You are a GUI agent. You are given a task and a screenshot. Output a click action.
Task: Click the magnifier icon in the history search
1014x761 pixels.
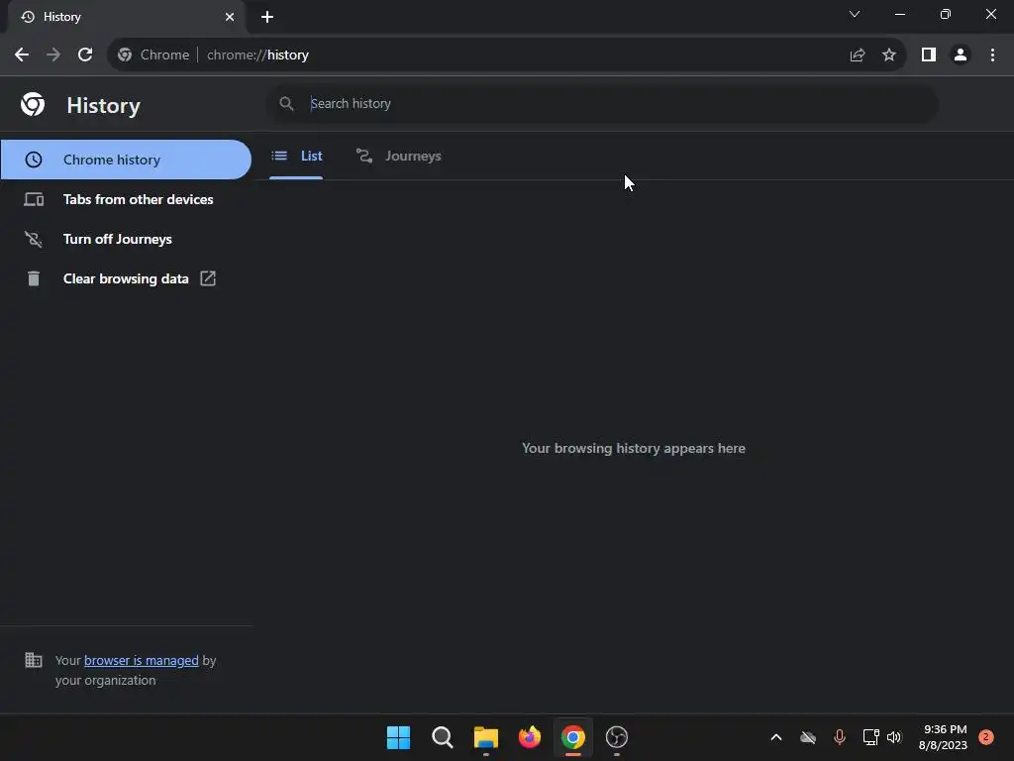pyautogui.click(x=286, y=103)
